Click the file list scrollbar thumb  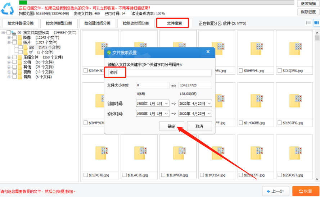[317, 38]
